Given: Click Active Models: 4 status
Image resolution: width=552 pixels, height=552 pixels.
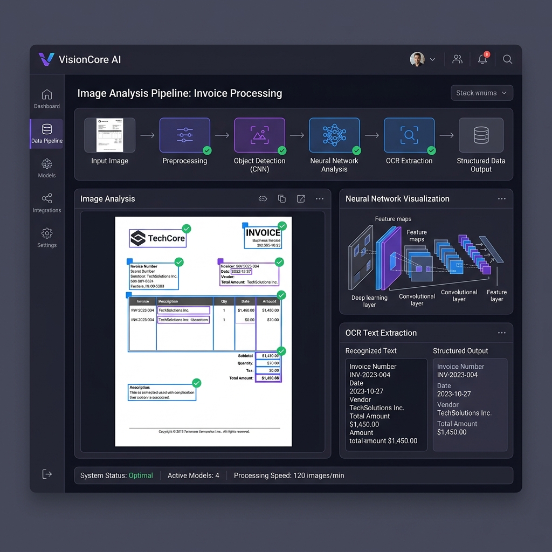Looking at the screenshot, I should (x=194, y=475).
